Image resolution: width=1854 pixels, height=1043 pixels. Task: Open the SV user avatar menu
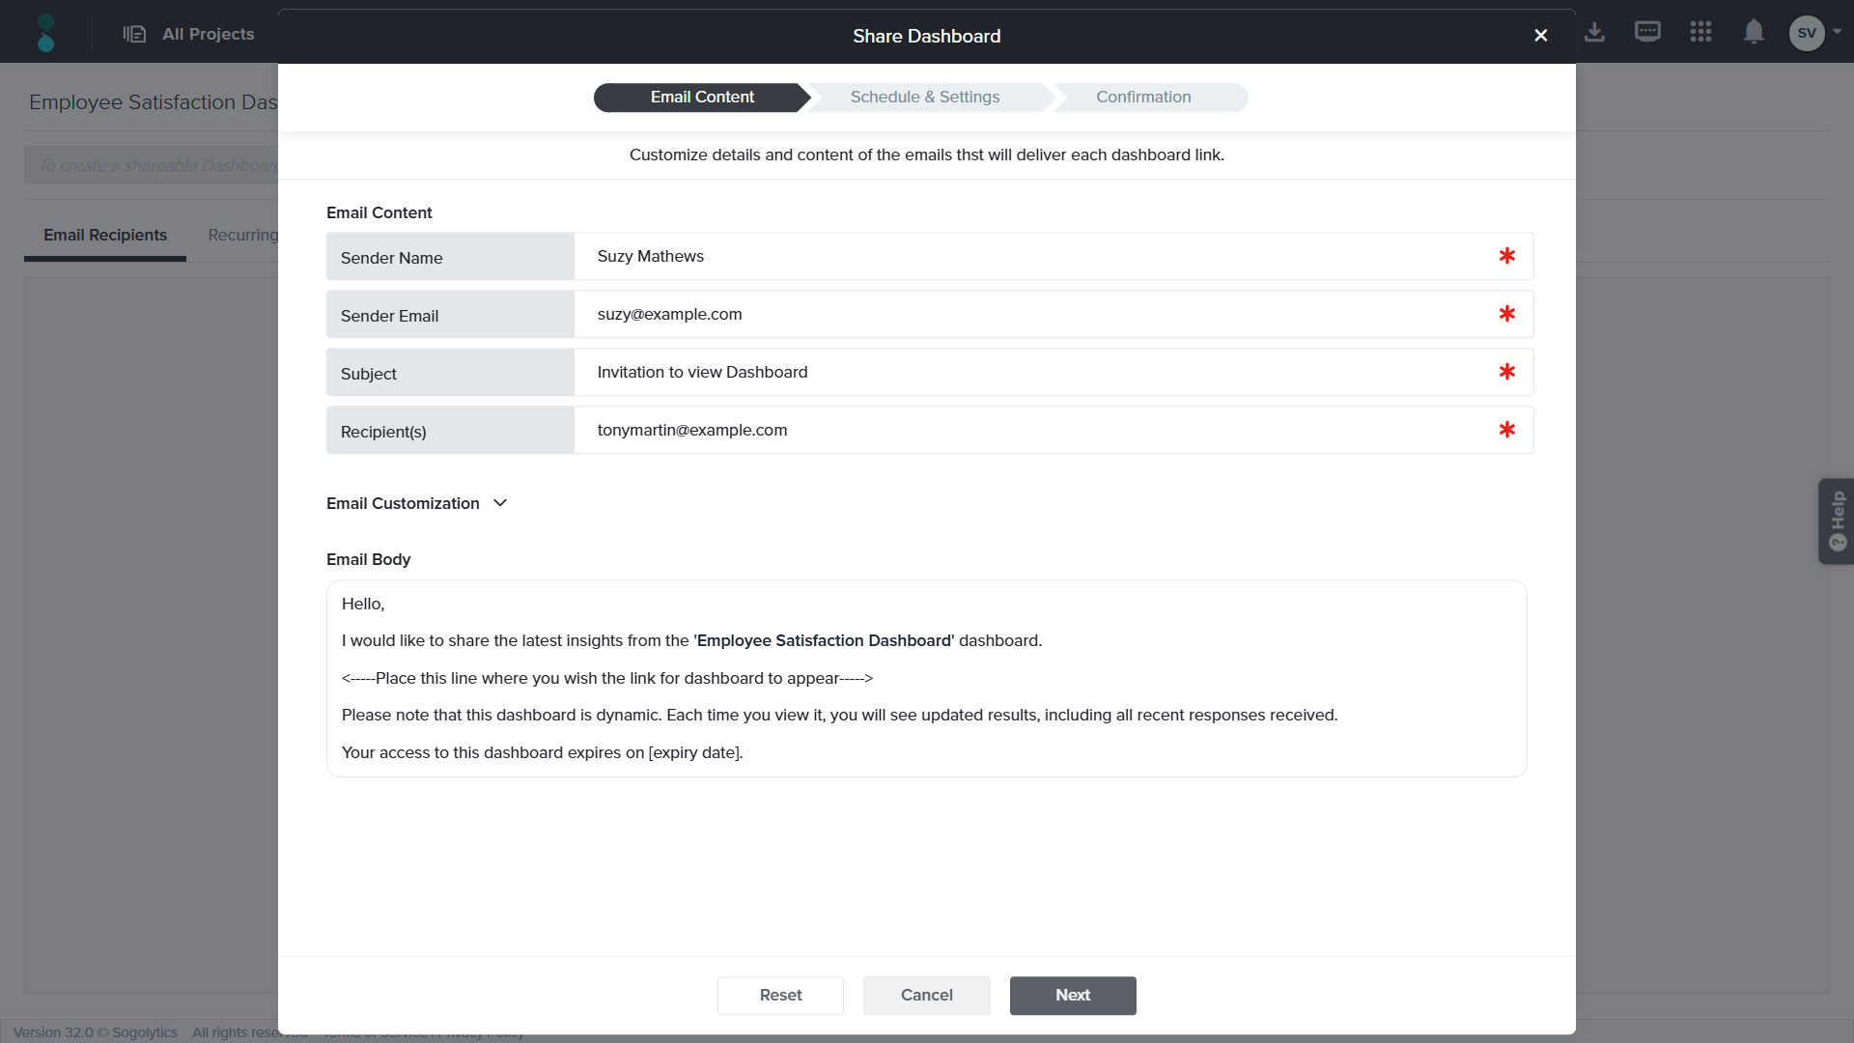point(1806,33)
